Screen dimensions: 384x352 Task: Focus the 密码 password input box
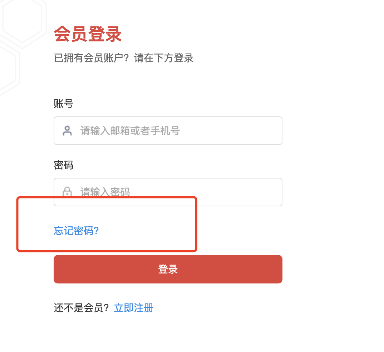168,192
